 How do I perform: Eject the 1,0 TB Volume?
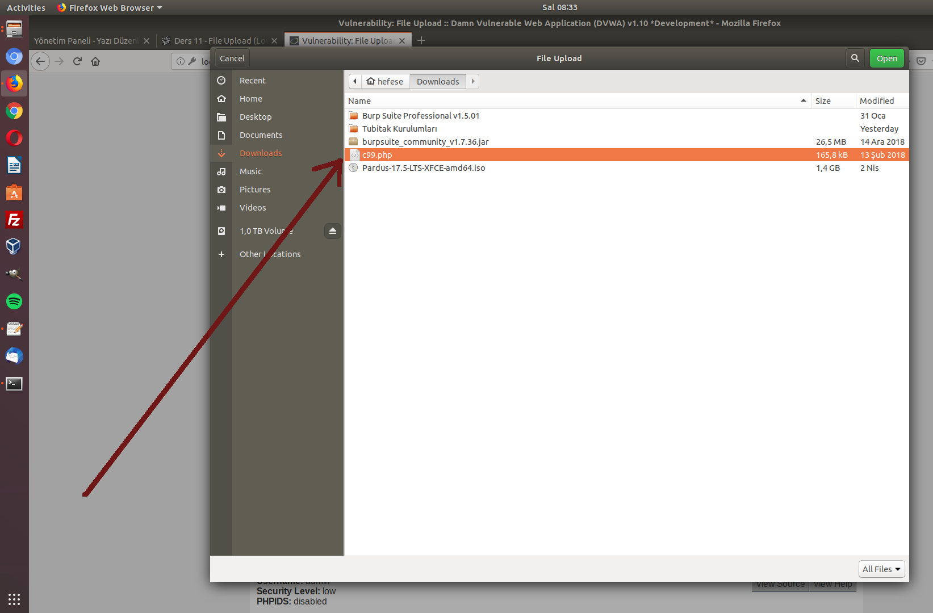click(333, 231)
